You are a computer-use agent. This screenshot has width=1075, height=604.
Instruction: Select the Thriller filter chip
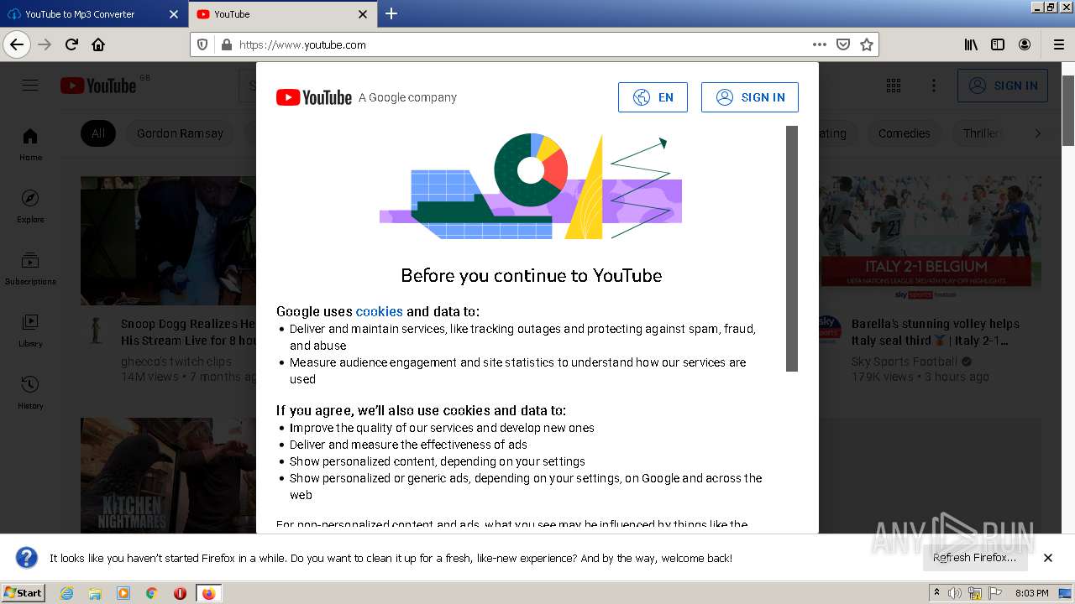pyautogui.click(x=981, y=133)
